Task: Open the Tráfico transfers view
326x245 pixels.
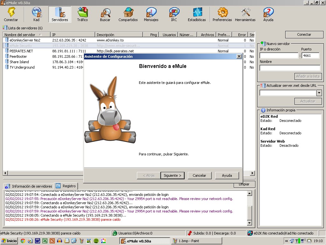Action: click(82, 14)
